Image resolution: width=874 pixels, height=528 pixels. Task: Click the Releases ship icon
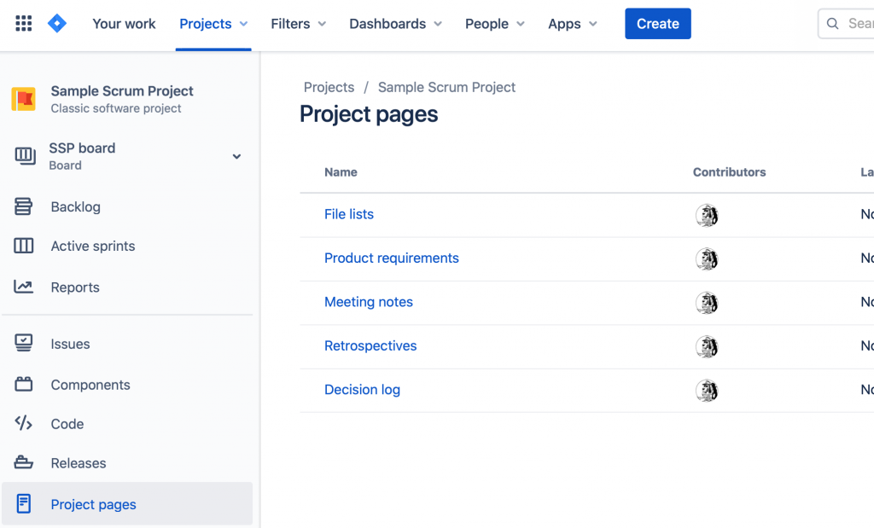(x=23, y=462)
